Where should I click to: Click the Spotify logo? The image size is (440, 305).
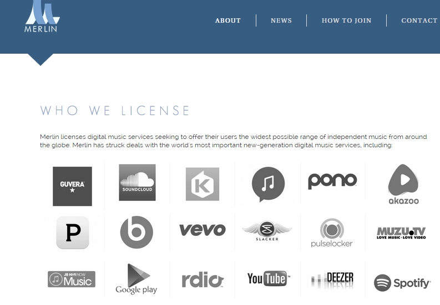402,283
